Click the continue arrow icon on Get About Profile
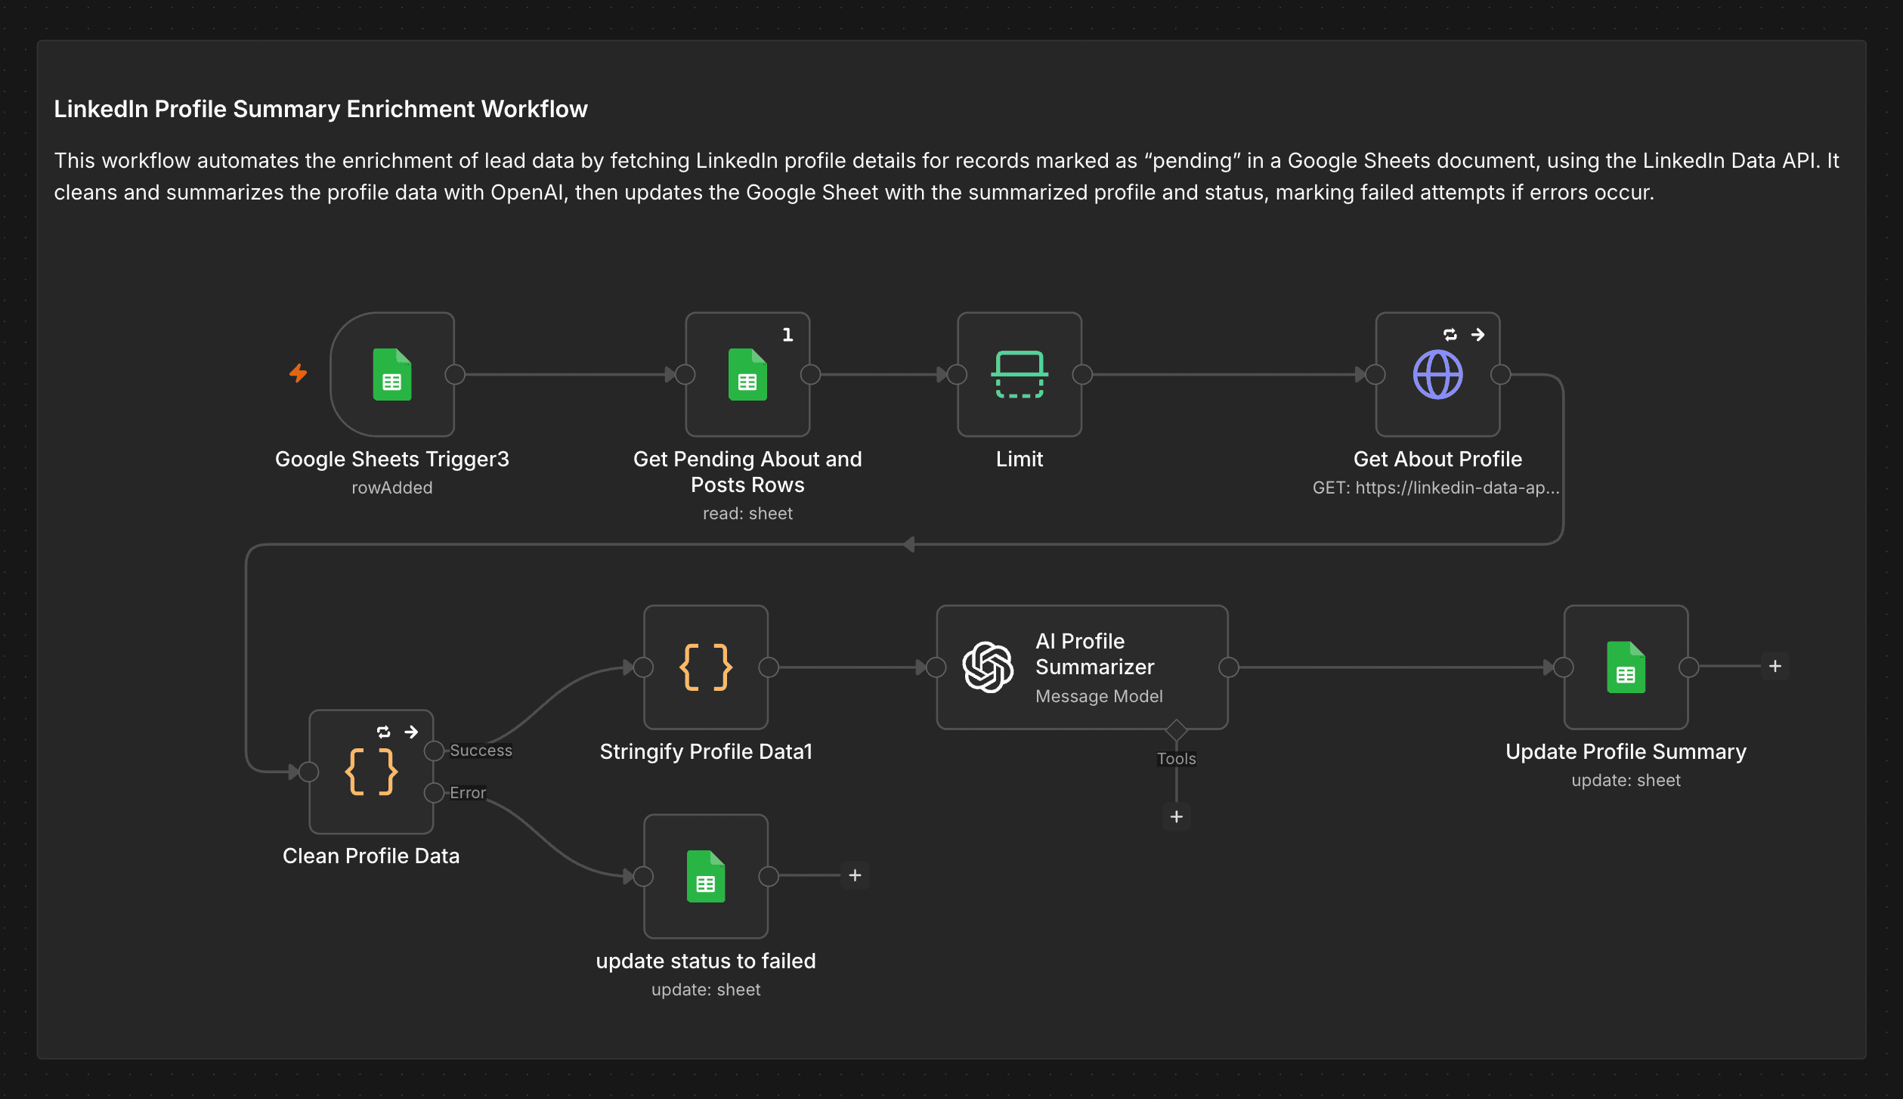 [x=1478, y=334]
